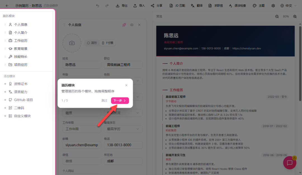Screen dimensions: 302x175
Task: Open the settings gear icon
Action: (273, 6)
